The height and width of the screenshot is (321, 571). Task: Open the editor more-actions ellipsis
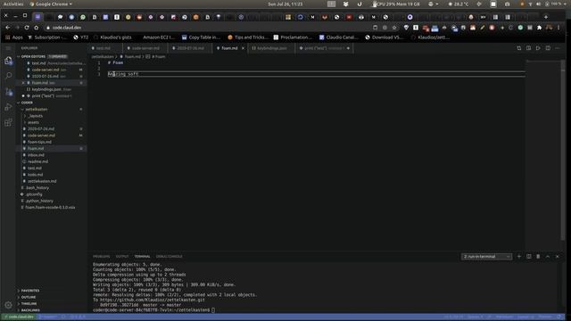tap(558, 48)
